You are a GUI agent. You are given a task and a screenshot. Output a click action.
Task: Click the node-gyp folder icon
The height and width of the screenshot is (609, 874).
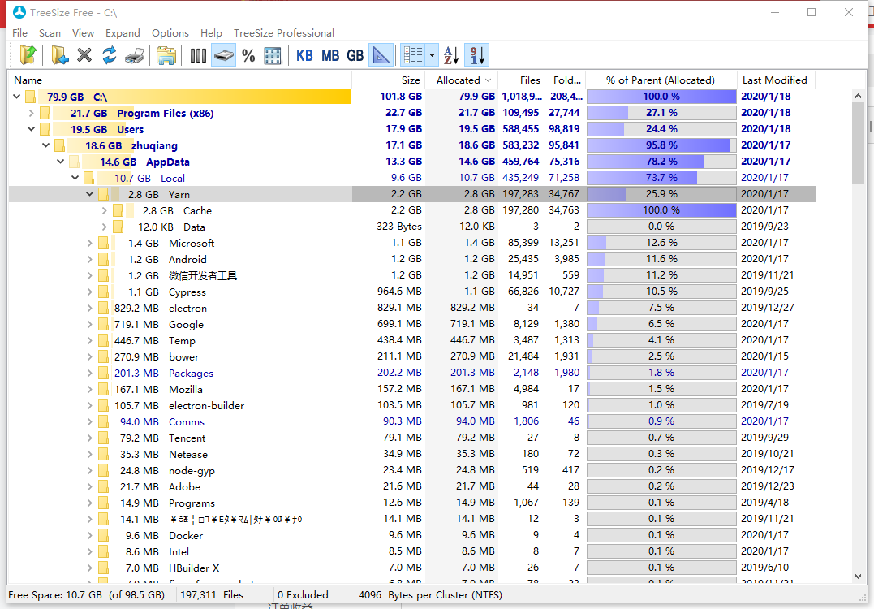click(x=103, y=470)
